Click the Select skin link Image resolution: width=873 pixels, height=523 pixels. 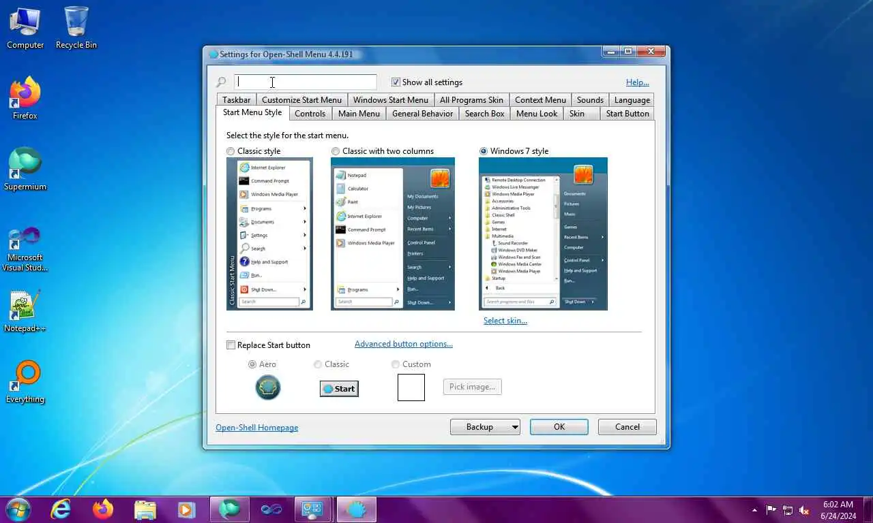(x=505, y=321)
